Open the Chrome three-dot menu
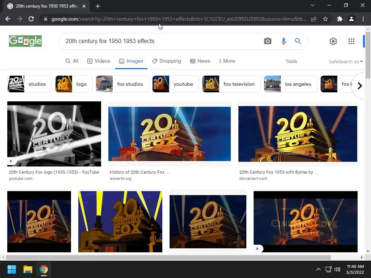Image resolution: width=371 pixels, height=278 pixels. (363, 19)
